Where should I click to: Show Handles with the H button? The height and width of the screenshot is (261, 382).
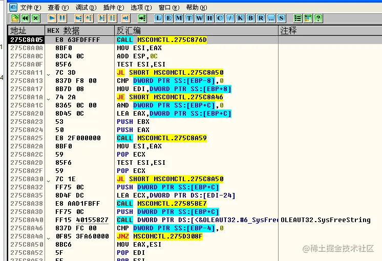pos(209,18)
